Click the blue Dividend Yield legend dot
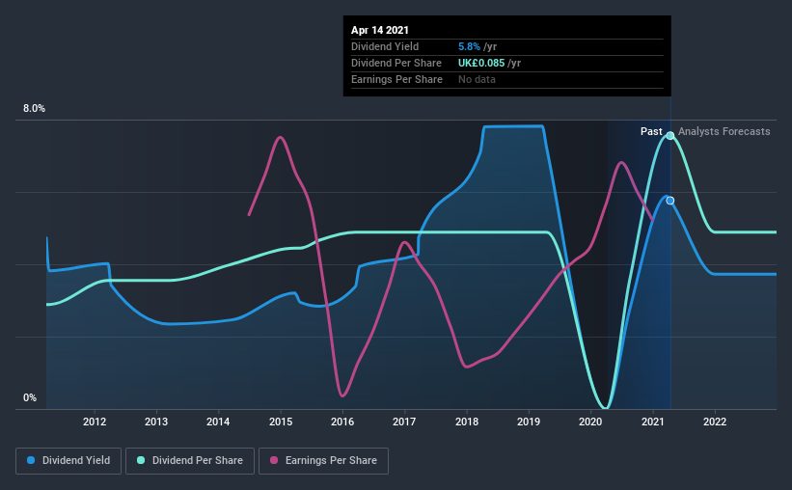792x490 pixels. pyautogui.click(x=31, y=460)
